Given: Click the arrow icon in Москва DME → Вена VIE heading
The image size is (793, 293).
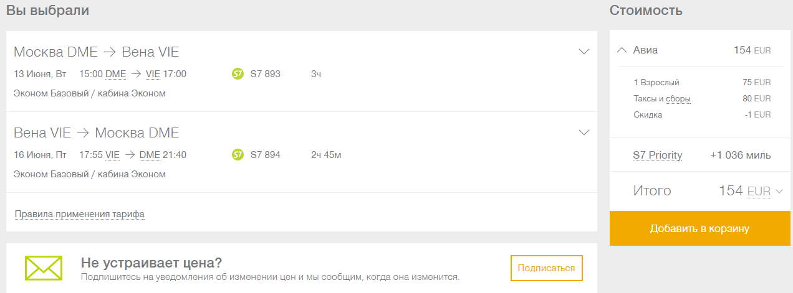Looking at the screenshot, I should 110,52.
